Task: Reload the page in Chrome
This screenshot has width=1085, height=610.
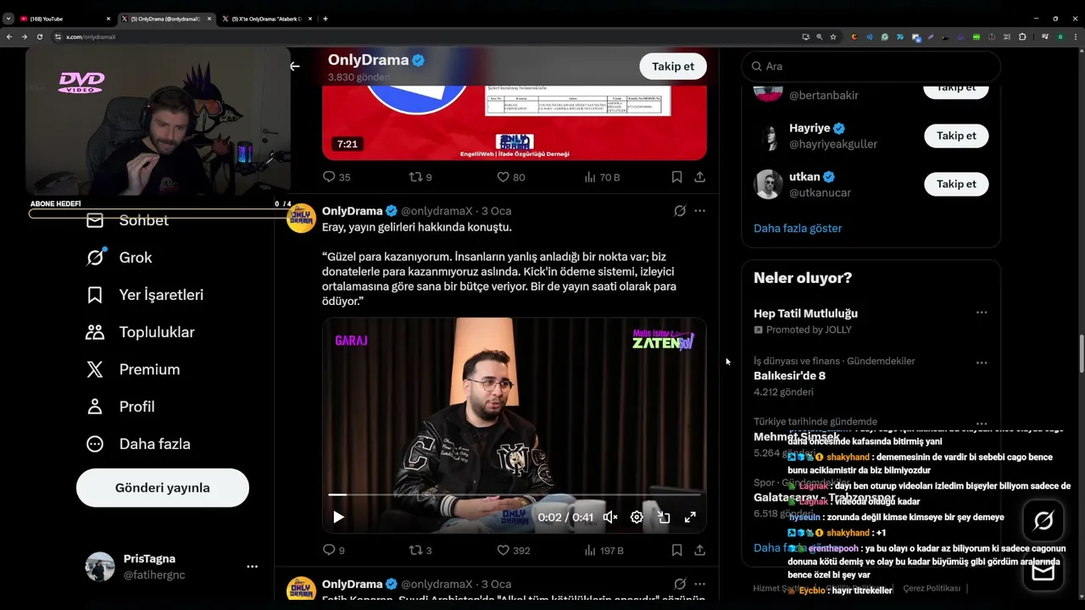Action: coord(39,36)
